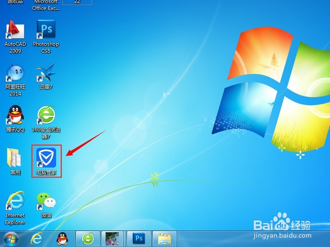Launch the Photoshop CS5 desktop shortcut

[46, 37]
